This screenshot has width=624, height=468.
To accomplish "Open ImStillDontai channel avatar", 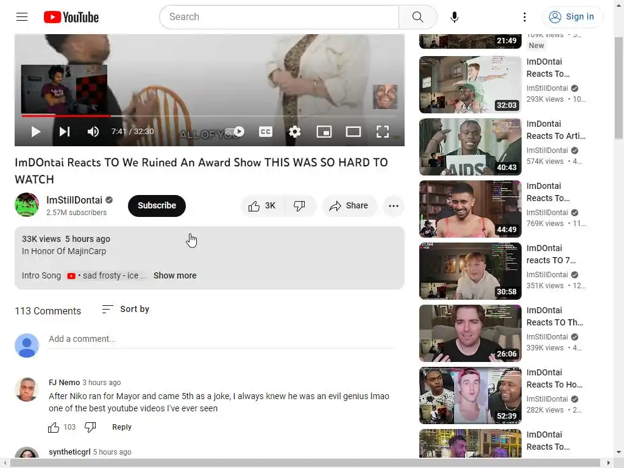I will point(27,205).
